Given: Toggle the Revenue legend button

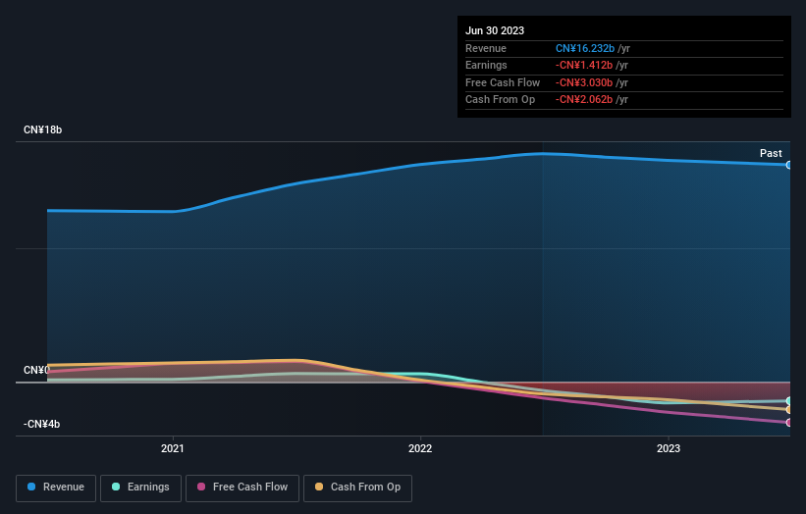Looking at the screenshot, I should (x=56, y=488).
